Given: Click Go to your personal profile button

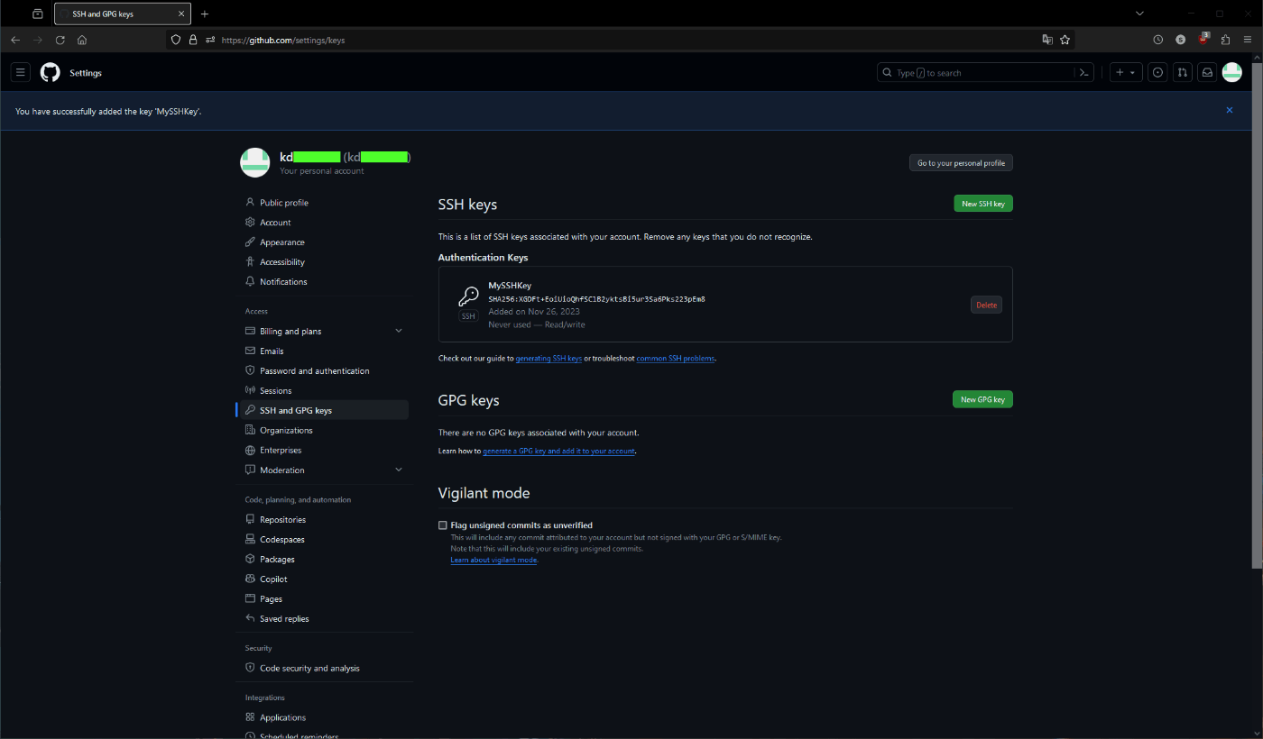Looking at the screenshot, I should (x=961, y=163).
